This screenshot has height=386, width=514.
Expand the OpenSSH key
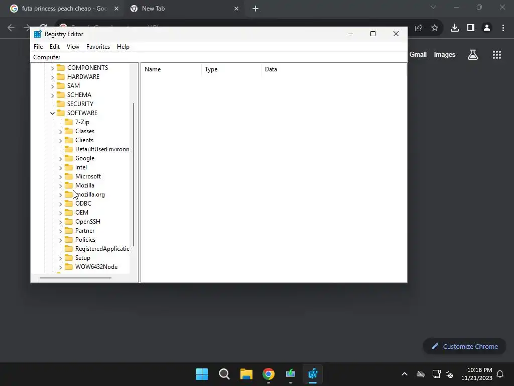(x=60, y=222)
